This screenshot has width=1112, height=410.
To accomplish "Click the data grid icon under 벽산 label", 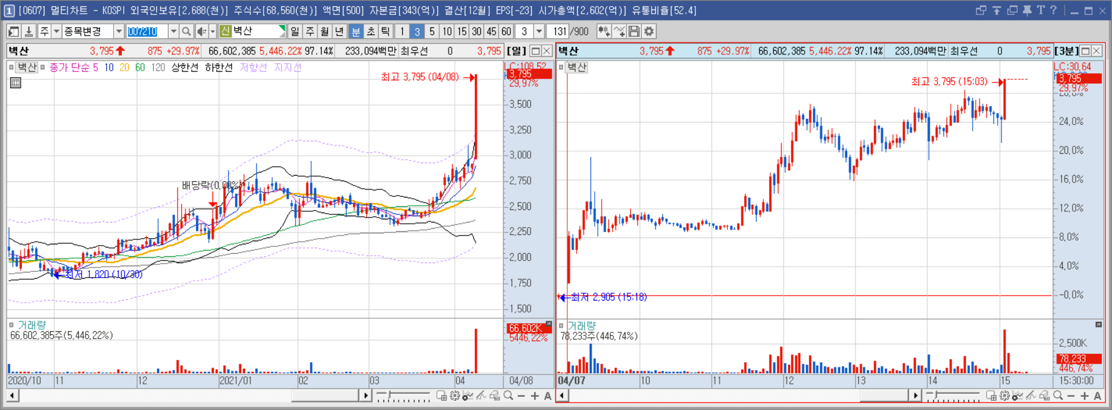I will (16, 82).
